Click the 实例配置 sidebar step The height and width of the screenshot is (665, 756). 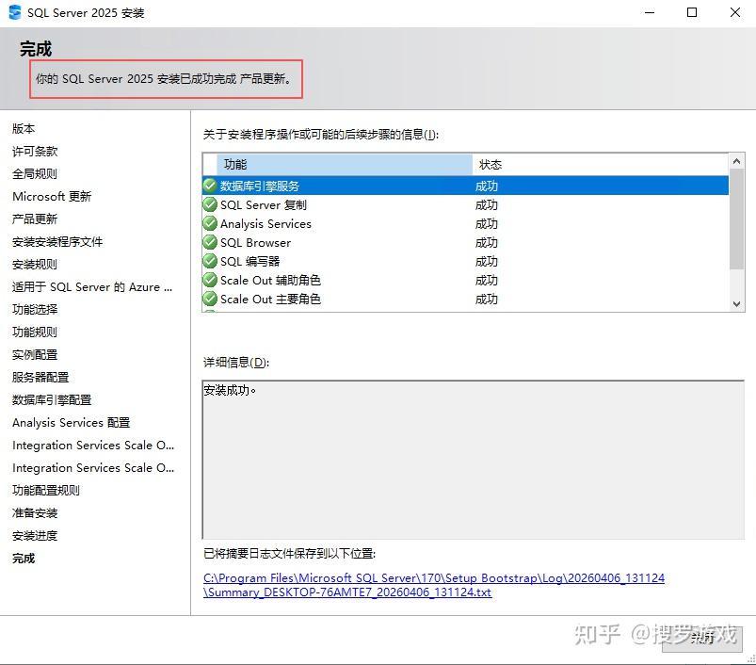tap(35, 354)
